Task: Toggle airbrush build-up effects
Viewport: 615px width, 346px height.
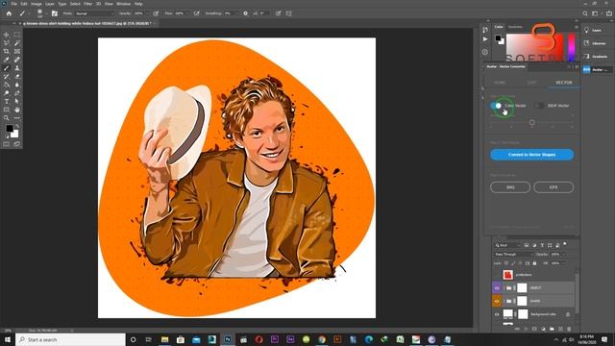Action: (197, 13)
